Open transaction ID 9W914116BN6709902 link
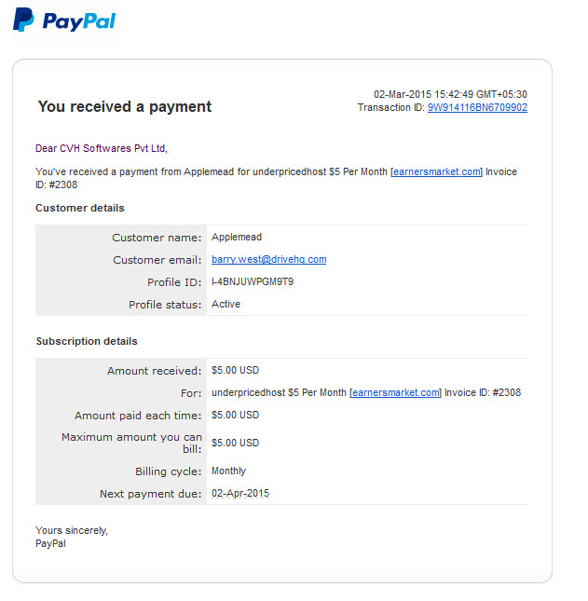 477,107
